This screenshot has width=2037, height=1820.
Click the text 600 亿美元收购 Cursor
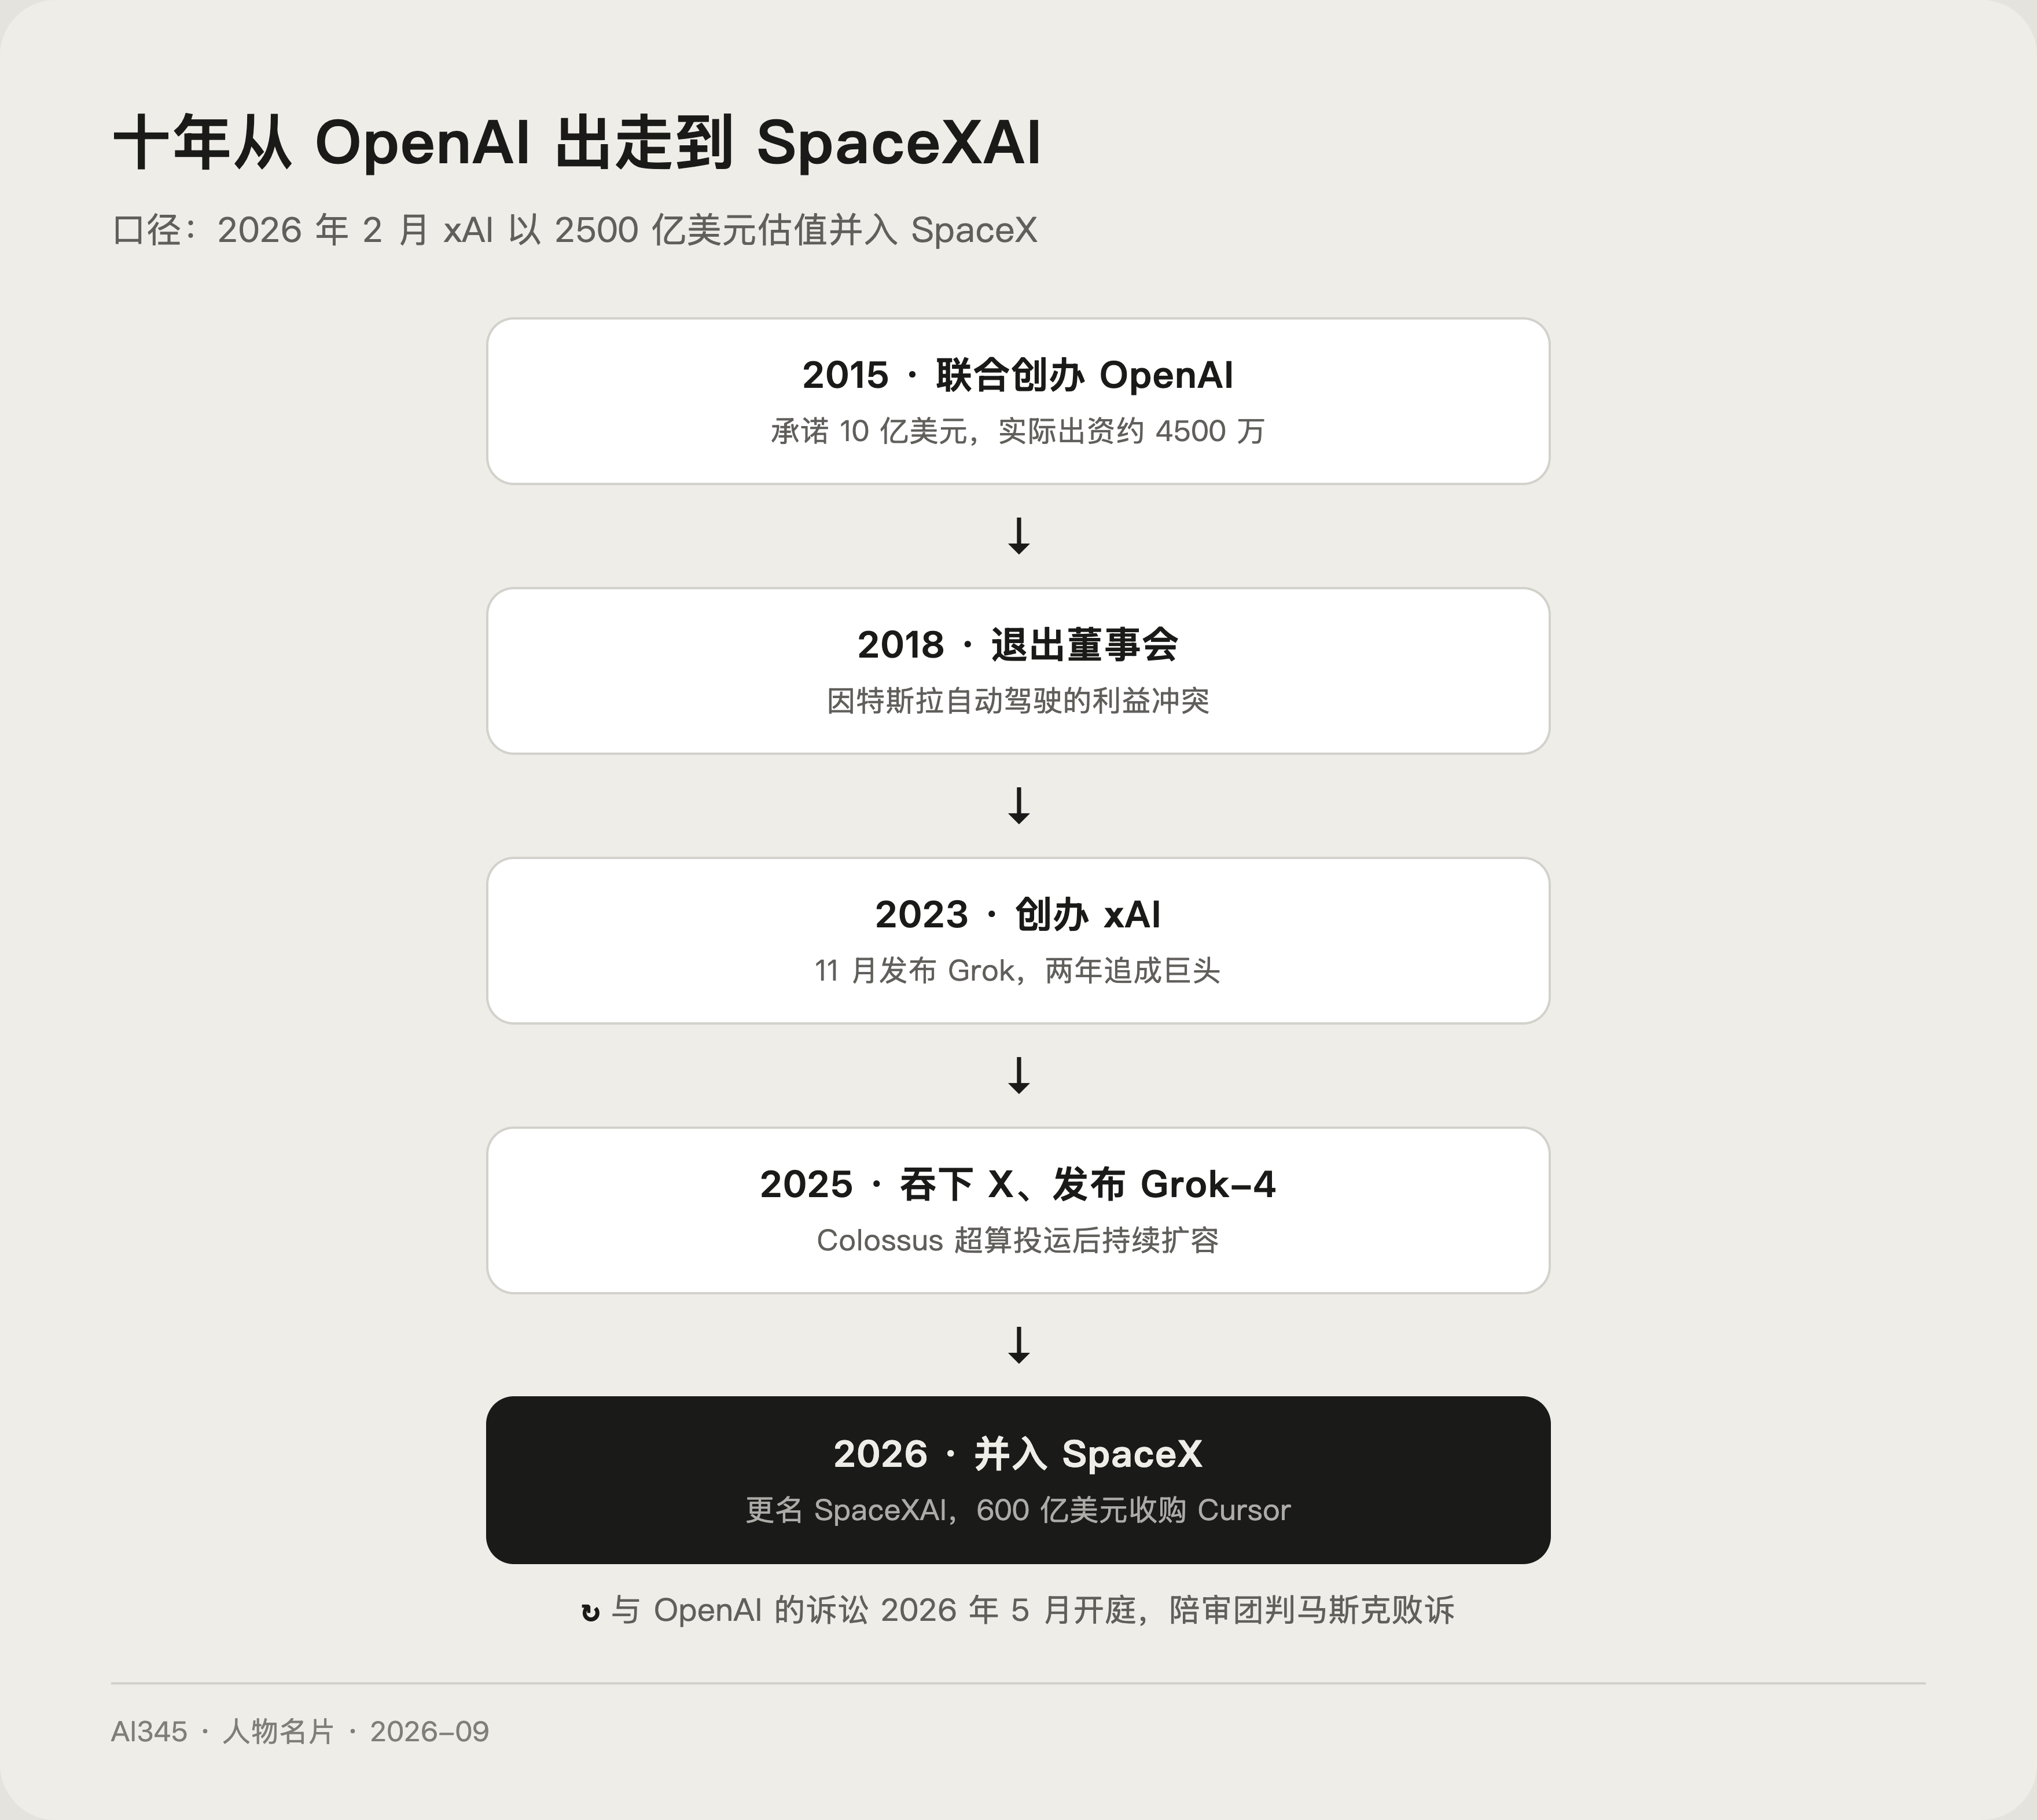[1134, 1510]
